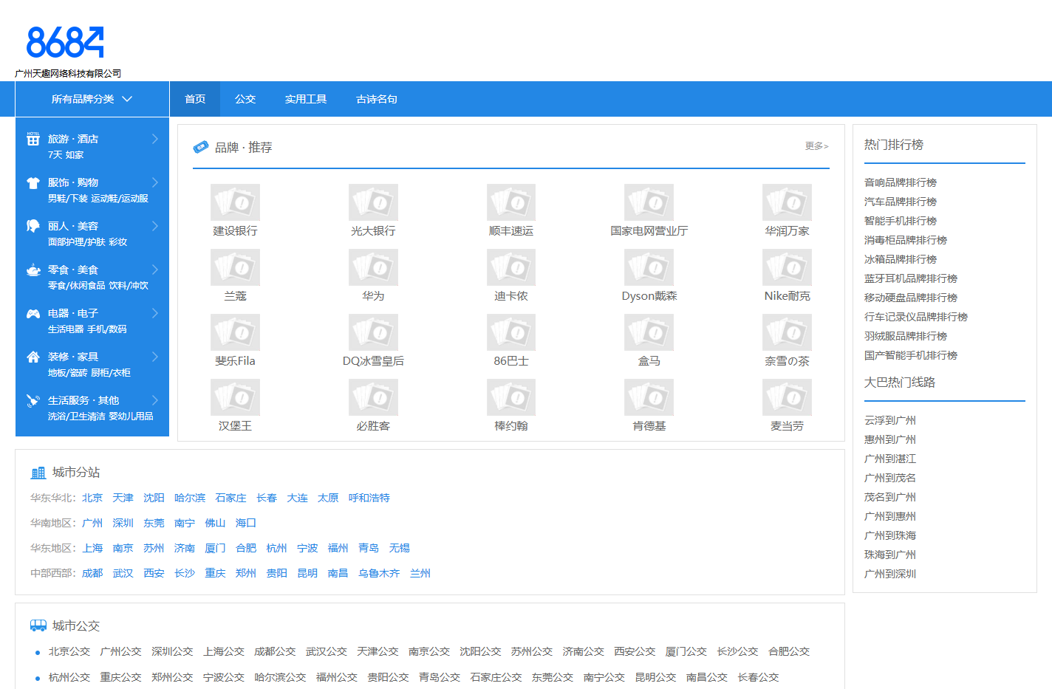Viewport: 1052px width, 689px height.
Task: Click the broom icon beside 生活服务·其他
Action: click(x=33, y=400)
